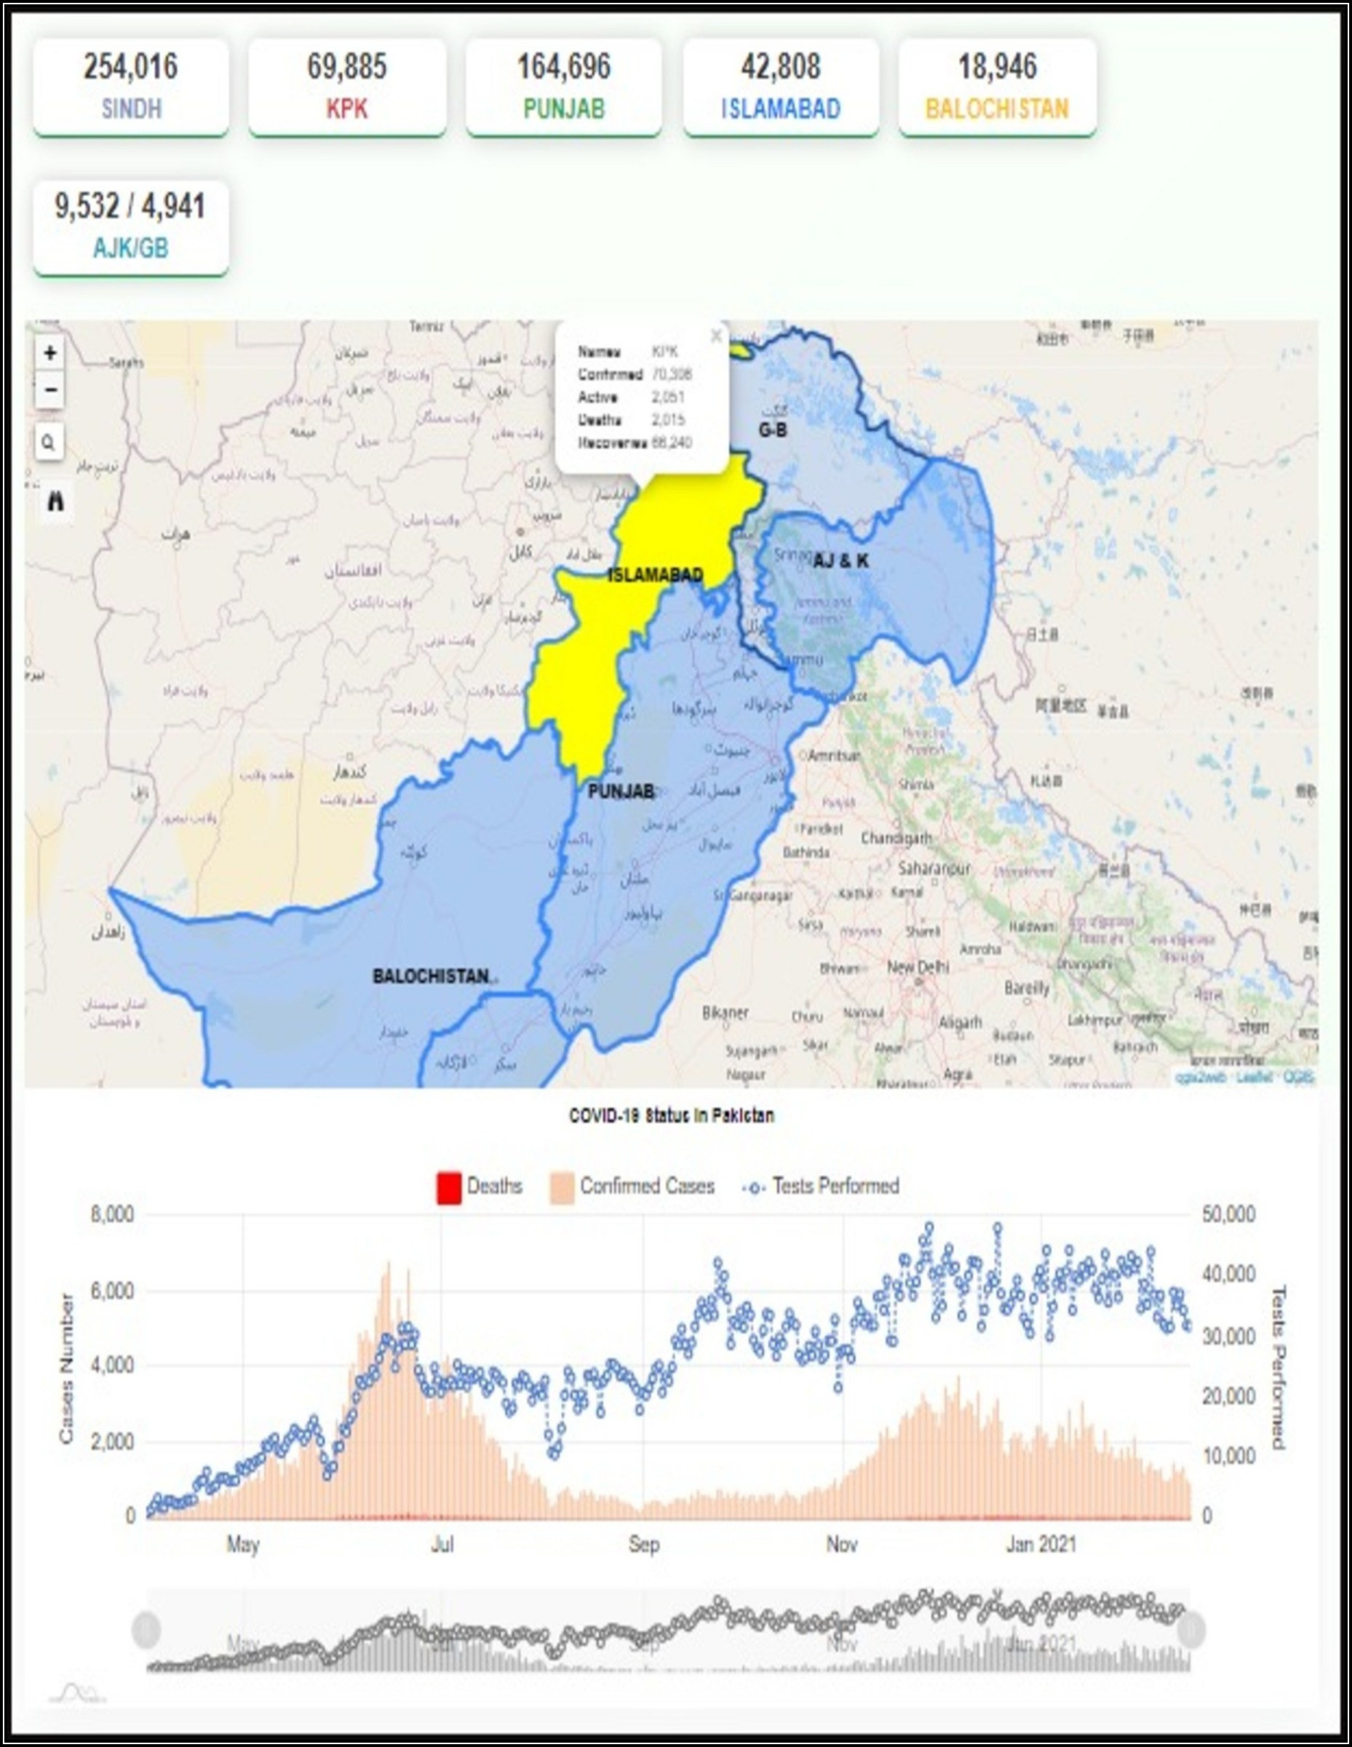1352x1747 pixels.
Task: Select the AJK/GB statistics card
Action: click(x=131, y=227)
